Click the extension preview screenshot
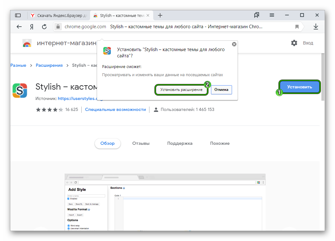 tap(165, 202)
